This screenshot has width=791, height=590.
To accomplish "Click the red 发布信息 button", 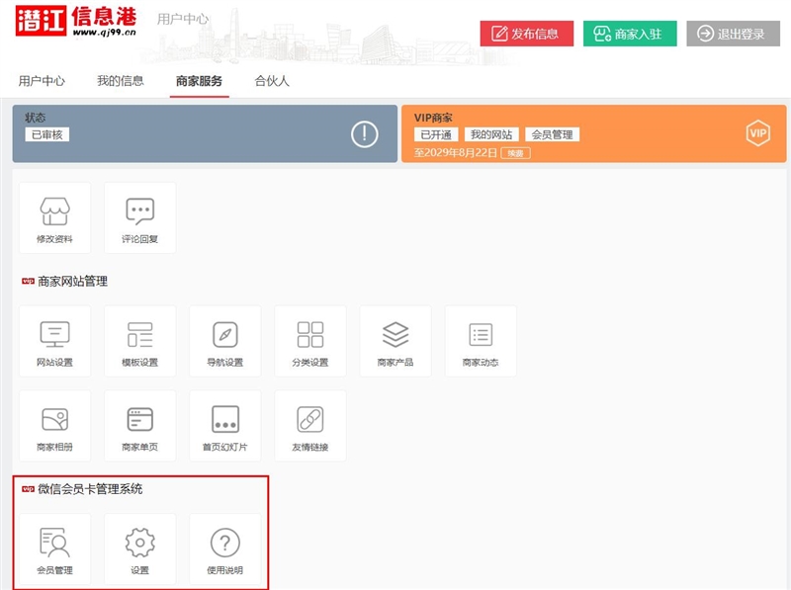I will [526, 34].
